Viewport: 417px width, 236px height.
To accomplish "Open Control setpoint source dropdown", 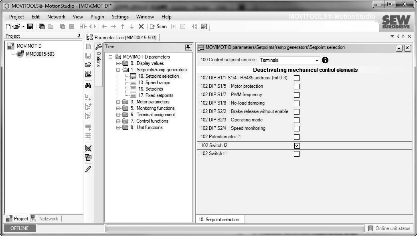I will [x=316, y=61].
